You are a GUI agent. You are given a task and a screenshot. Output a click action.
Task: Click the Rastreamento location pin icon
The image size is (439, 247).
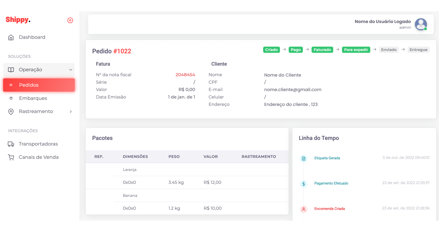pyautogui.click(x=11, y=111)
